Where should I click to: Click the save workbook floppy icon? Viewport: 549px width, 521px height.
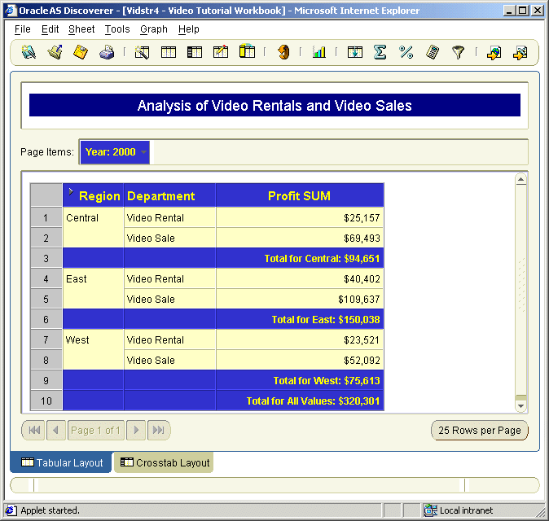81,52
